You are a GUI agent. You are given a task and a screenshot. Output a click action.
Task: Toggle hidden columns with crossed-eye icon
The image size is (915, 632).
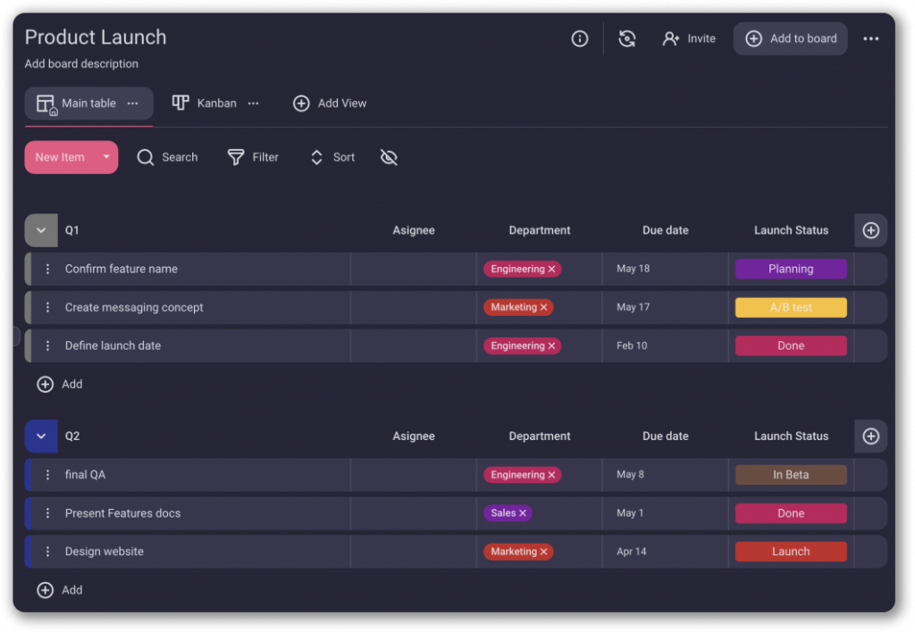[389, 157]
